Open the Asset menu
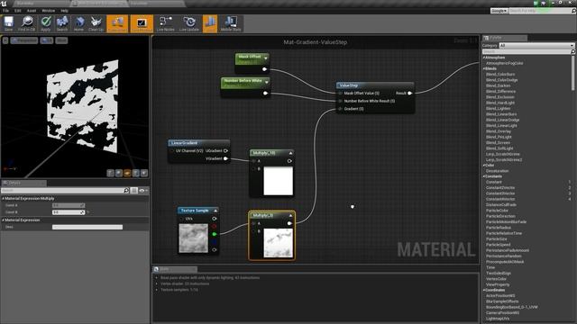Image resolution: width=577 pixels, height=324 pixels. tap(32, 11)
